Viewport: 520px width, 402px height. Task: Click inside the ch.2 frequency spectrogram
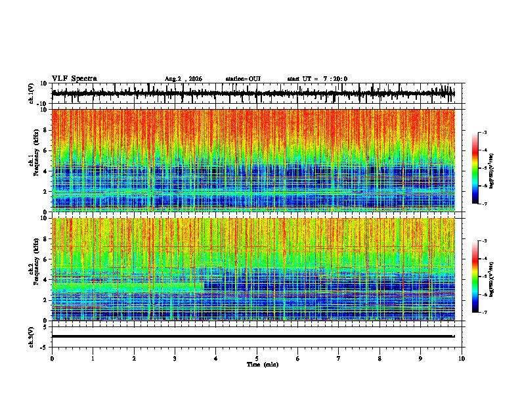click(253, 269)
